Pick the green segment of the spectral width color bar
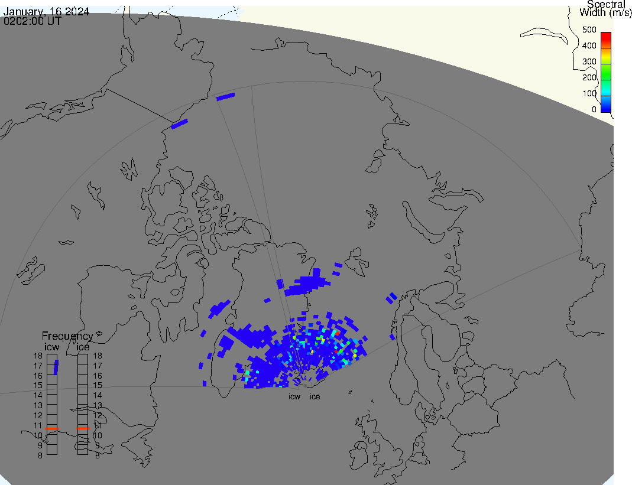The height and width of the screenshot is (485, 632). [x=606, y=71]
